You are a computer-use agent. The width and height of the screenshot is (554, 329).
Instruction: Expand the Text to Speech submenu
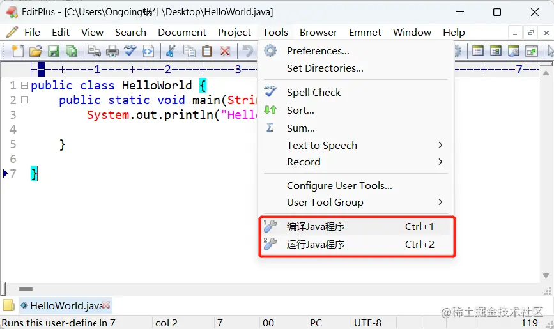[440, 145]
